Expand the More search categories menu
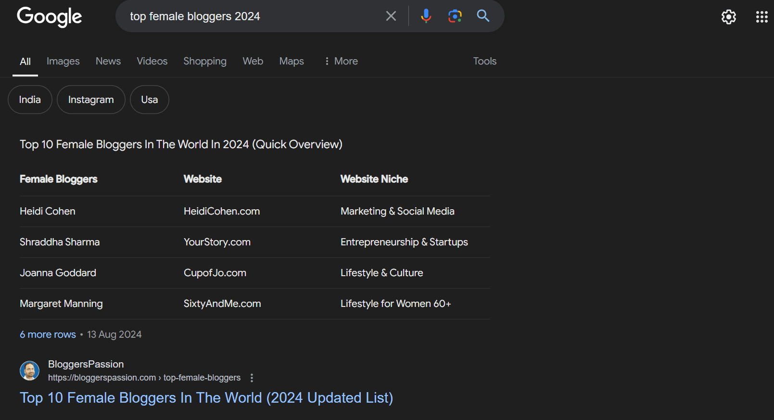Viewport: 774px width, 420px height. 341,61
